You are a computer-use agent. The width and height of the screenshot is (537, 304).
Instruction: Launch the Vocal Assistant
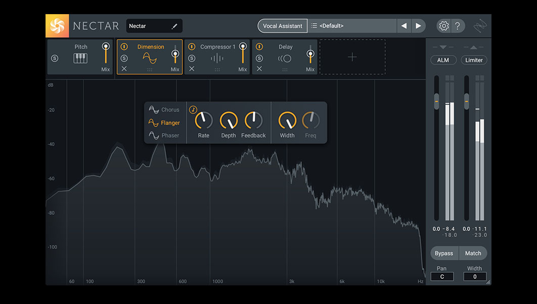pyautogui.click(x=282, y=25)
